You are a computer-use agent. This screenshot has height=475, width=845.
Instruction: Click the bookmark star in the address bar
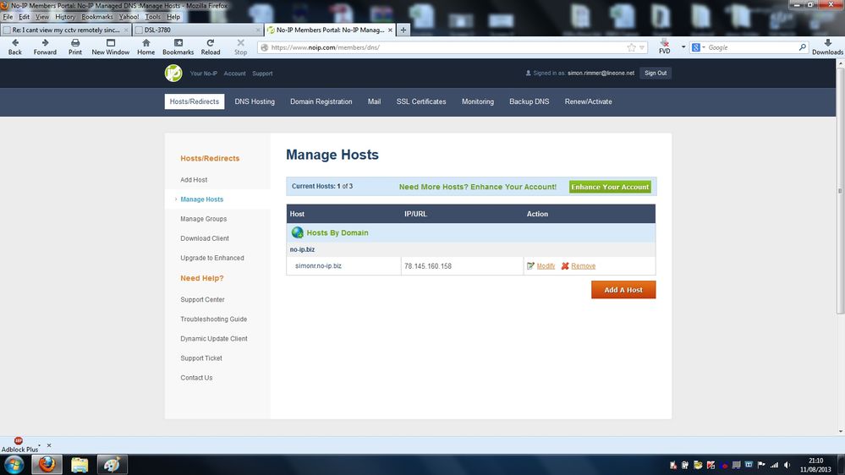click(x=631, y=48)
